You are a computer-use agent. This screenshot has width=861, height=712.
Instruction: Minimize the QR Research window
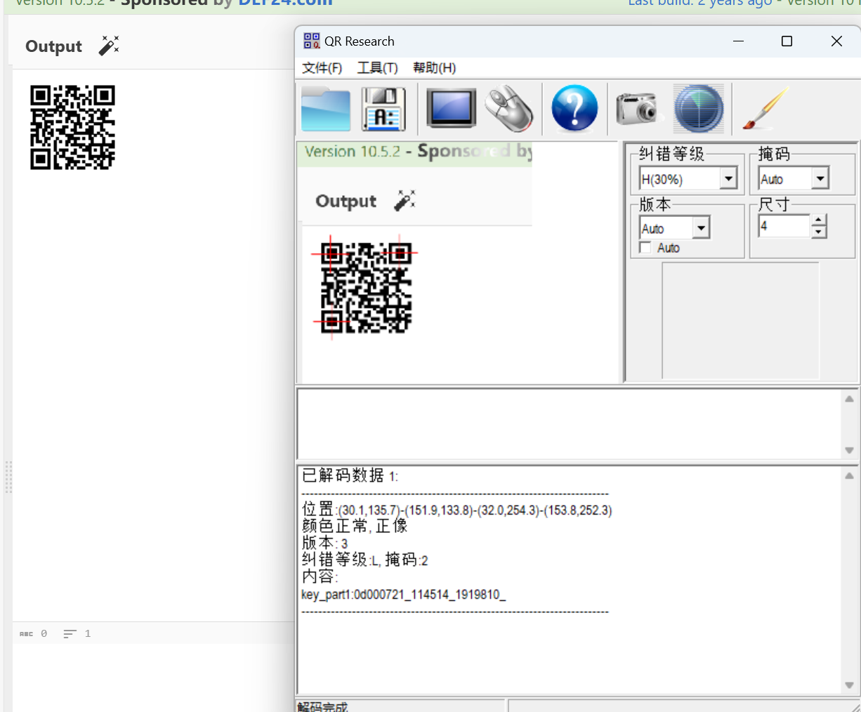(738, 41)
